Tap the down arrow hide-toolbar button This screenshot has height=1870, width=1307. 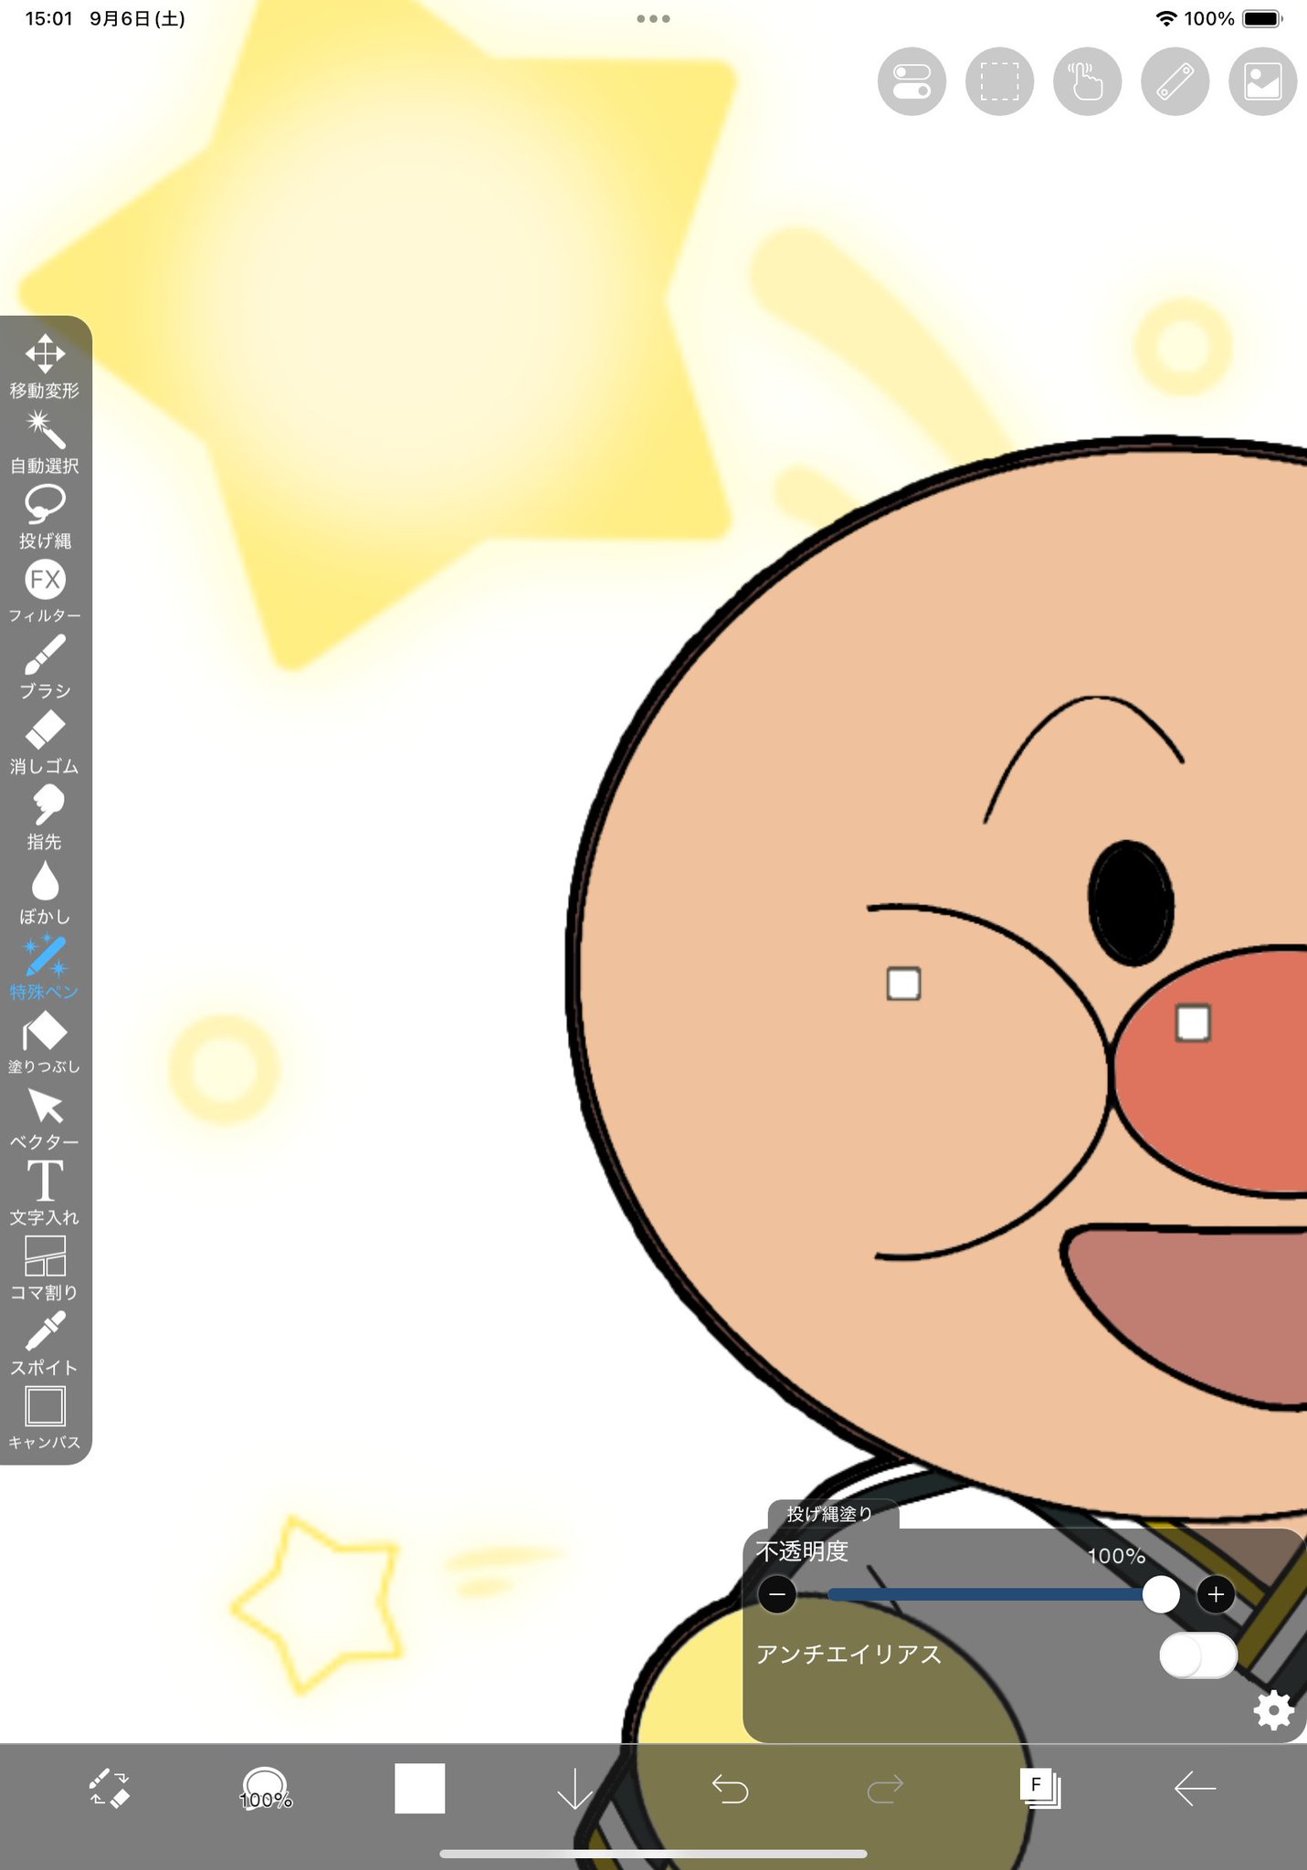[x=574, y=1789]
